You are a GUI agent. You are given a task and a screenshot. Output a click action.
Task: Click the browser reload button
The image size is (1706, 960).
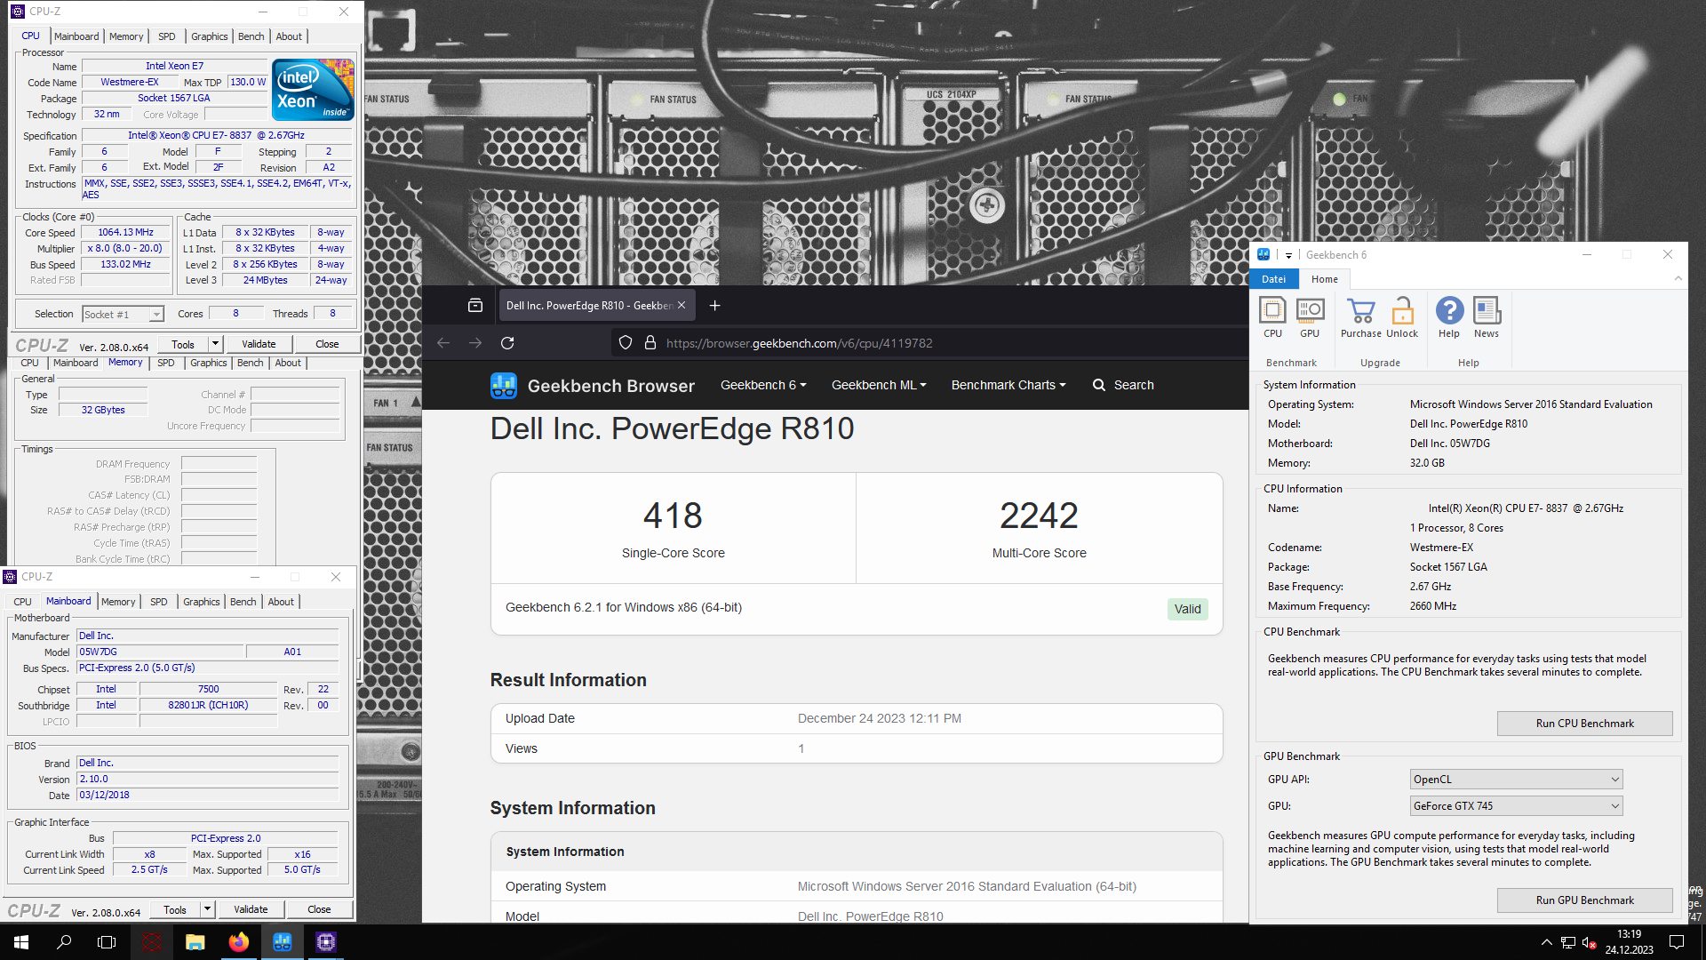pyautogui.click(x=507, y=343)
